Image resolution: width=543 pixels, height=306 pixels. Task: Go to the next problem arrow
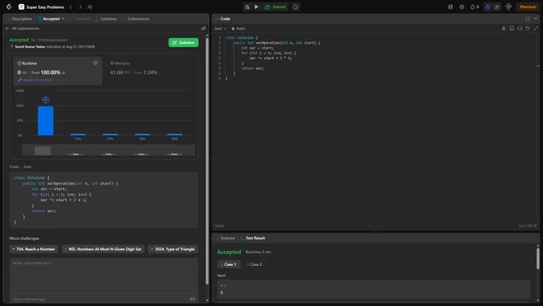81,6
